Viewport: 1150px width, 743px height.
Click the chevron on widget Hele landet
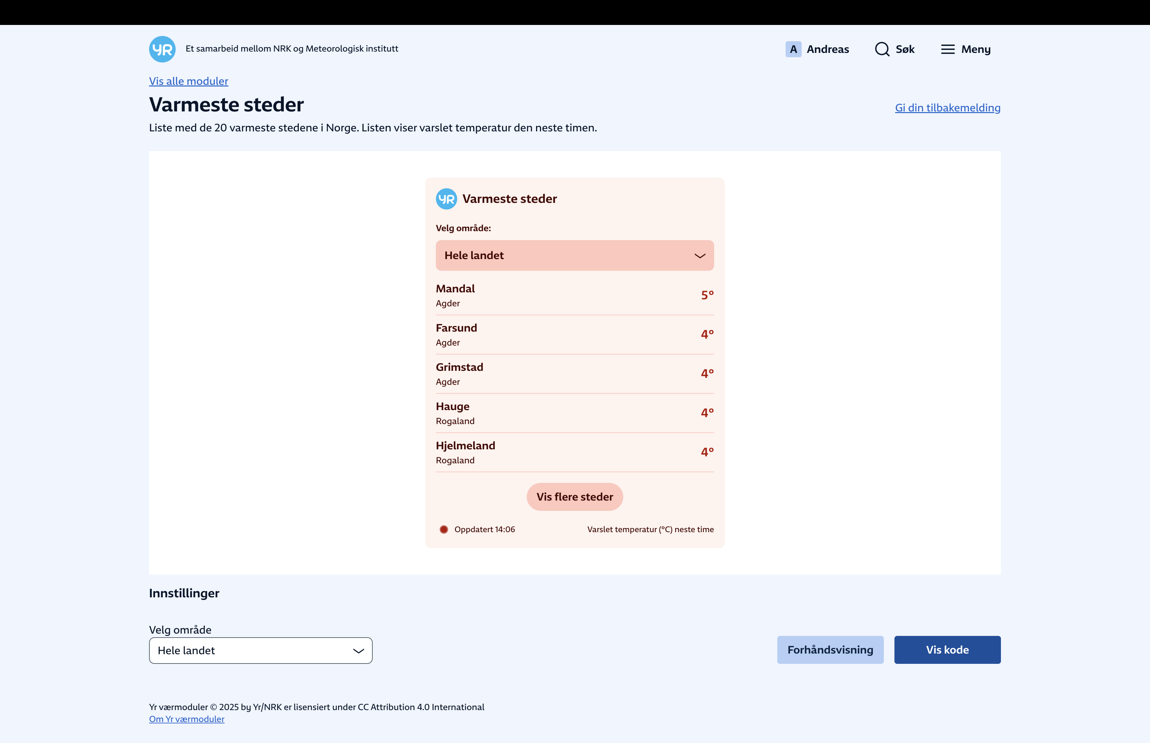click(699, 256)
